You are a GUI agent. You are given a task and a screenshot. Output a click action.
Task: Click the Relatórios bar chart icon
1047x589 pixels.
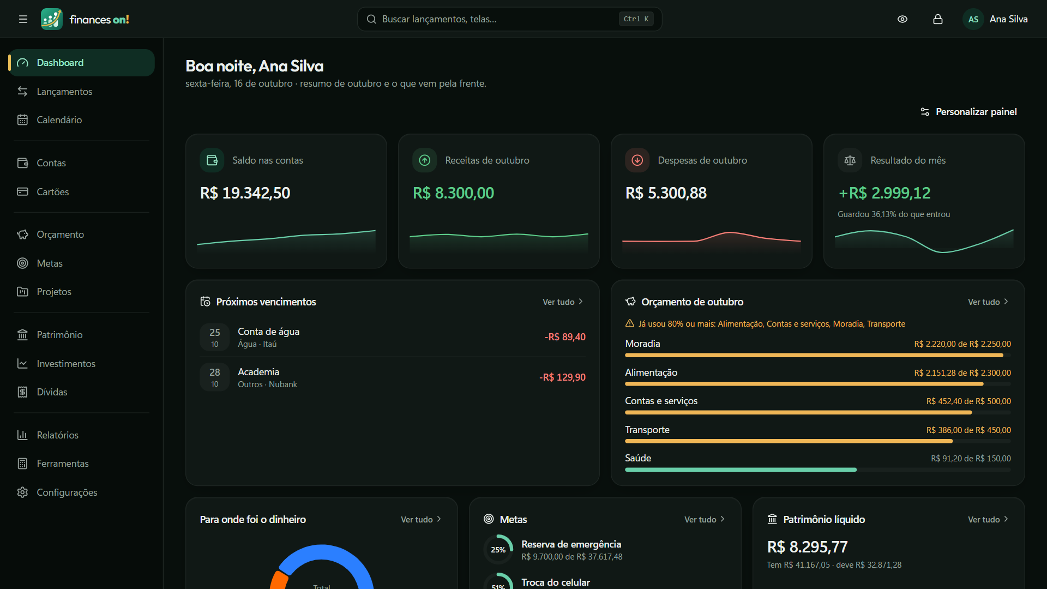22,435
